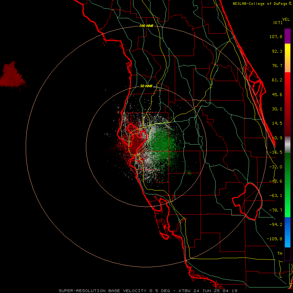The height and width of the screenshot is (293, 293).
Task: Click the dark red velocity patch over the Gulf
Action: coord(12,76)
